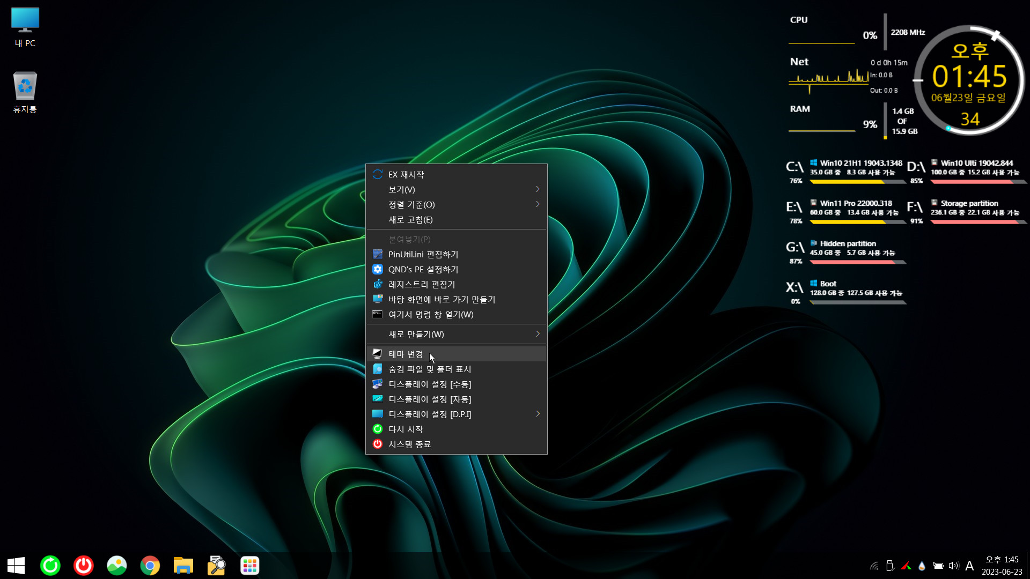Open the file search tool on the taskbar
1030x579 pixels.
[x=217, y=566]
